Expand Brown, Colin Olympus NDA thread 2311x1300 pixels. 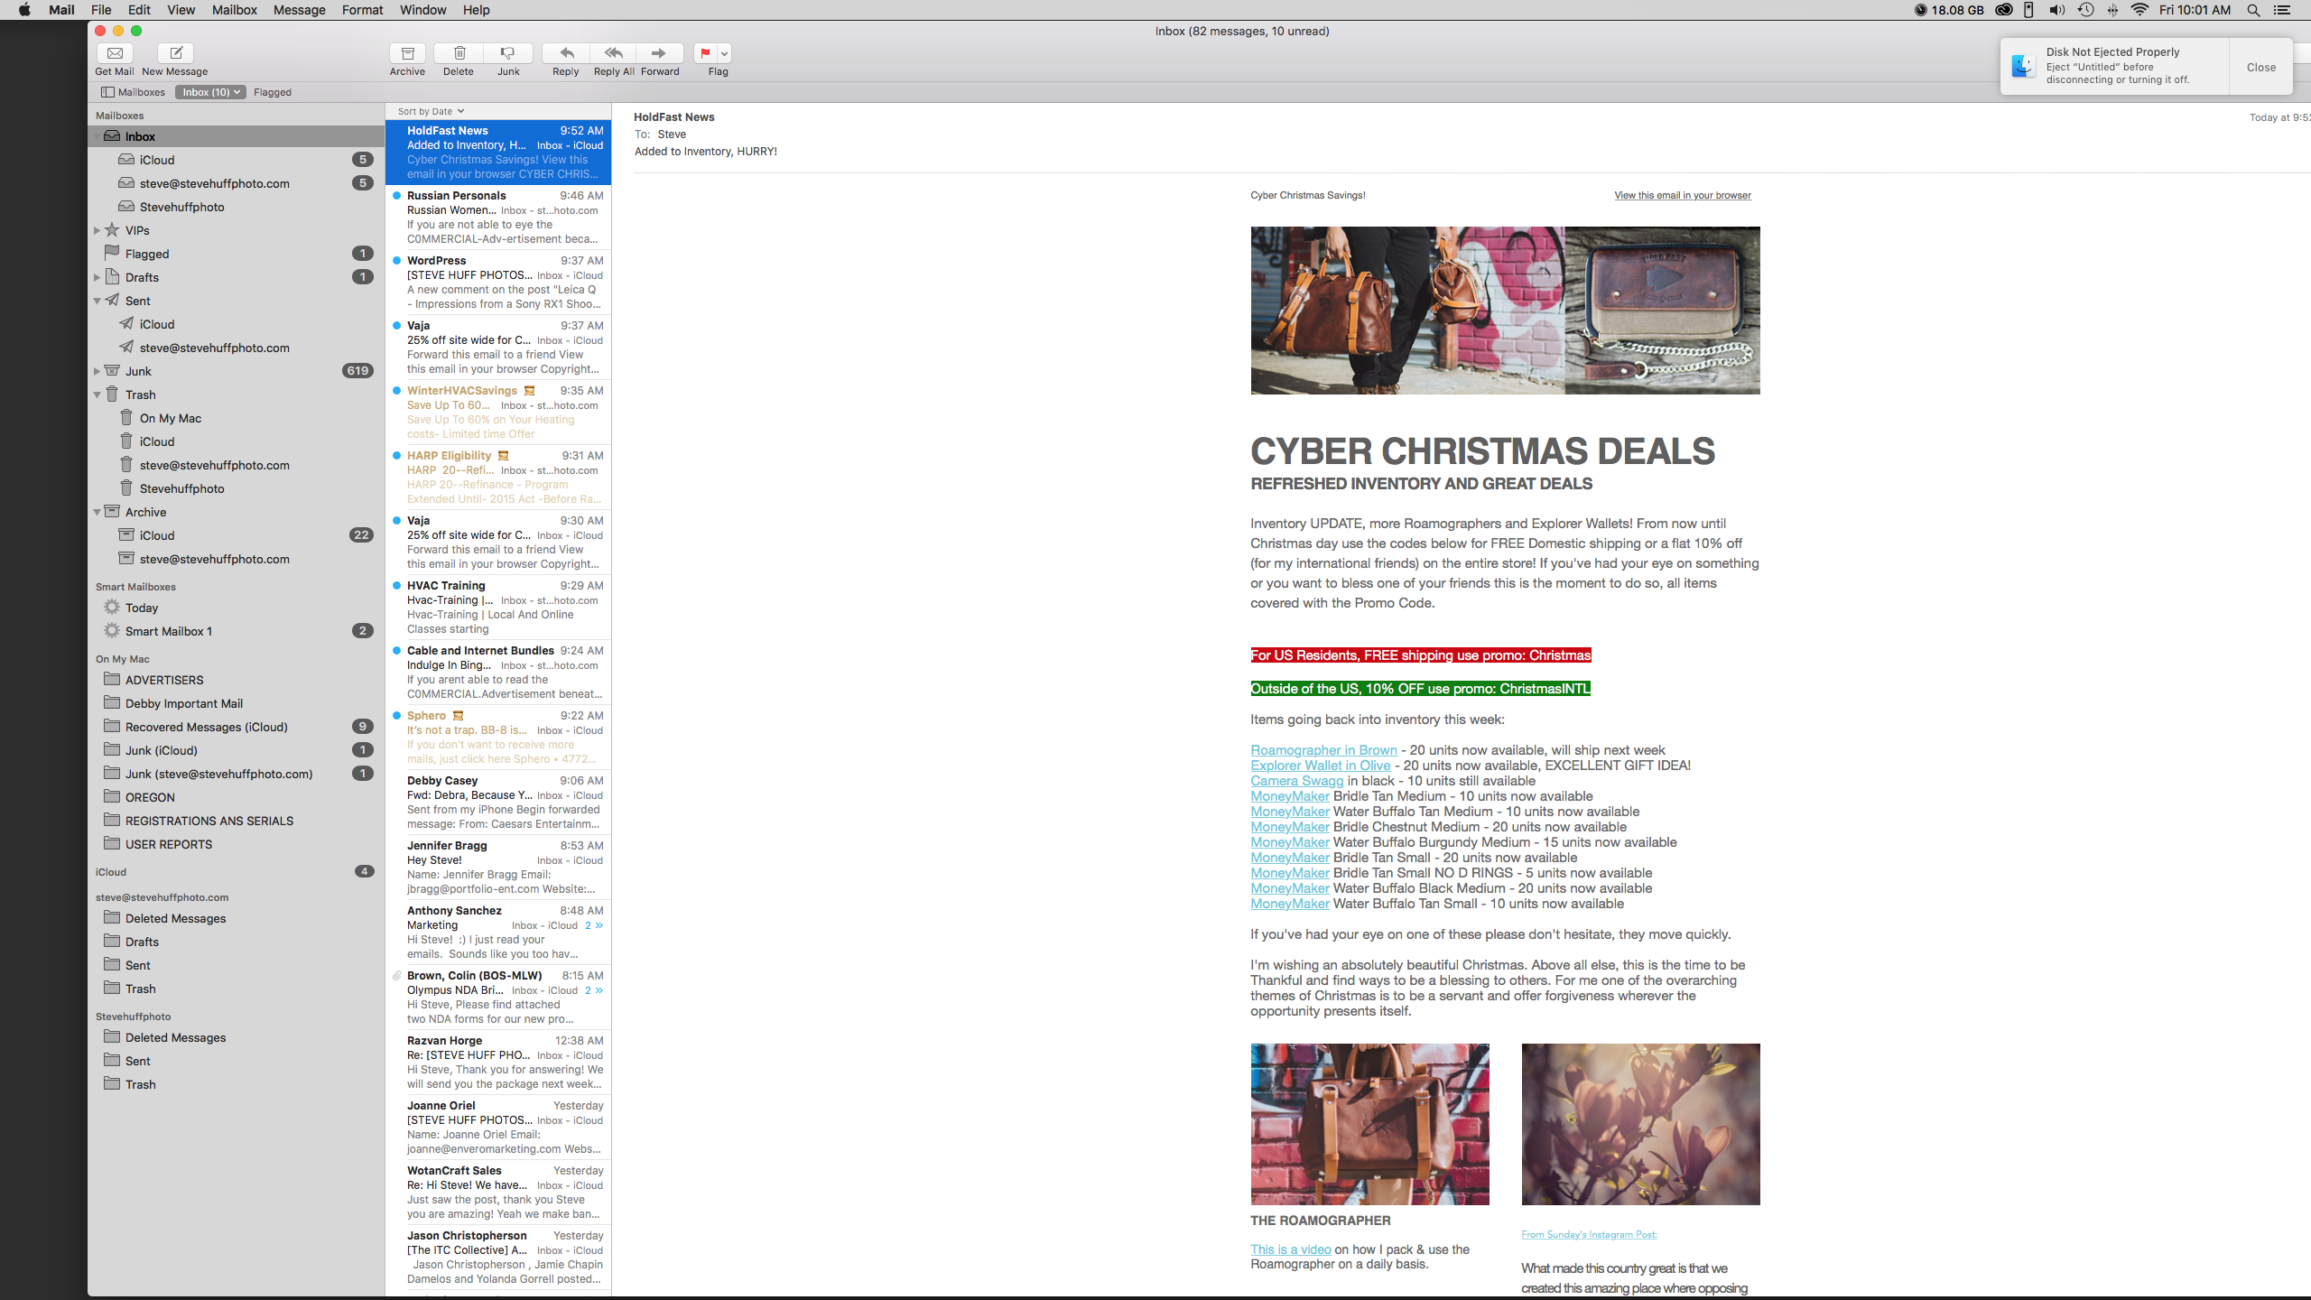(x=595, y=991)
